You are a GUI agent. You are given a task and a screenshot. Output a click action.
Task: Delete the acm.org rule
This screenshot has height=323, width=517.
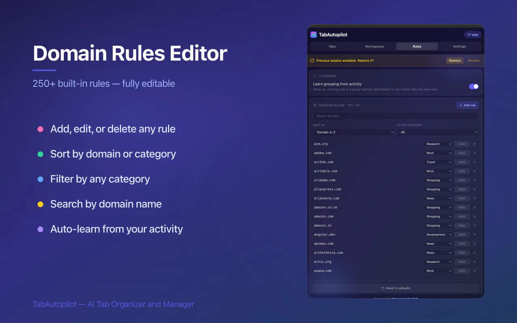pos(475,144)
